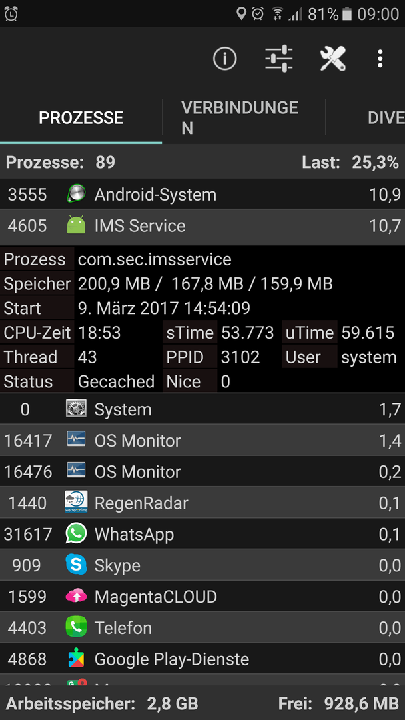Screen dimensions: 405x720
Task: Tap the MagentaCLOUD cloud icon
Action: 76,596
